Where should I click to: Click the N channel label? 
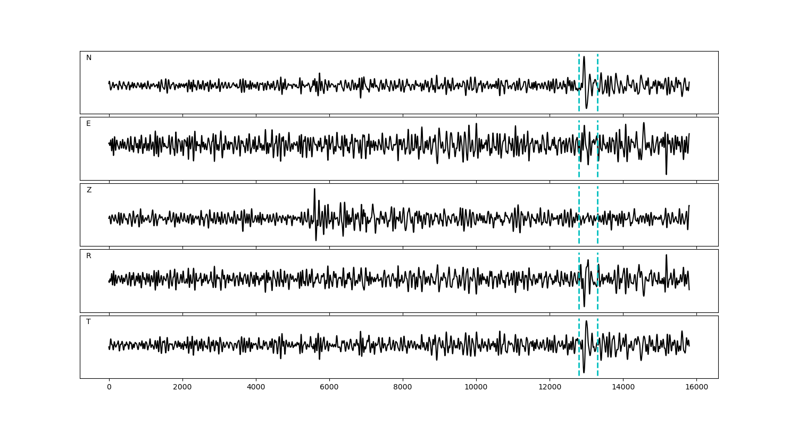point(89,58)
